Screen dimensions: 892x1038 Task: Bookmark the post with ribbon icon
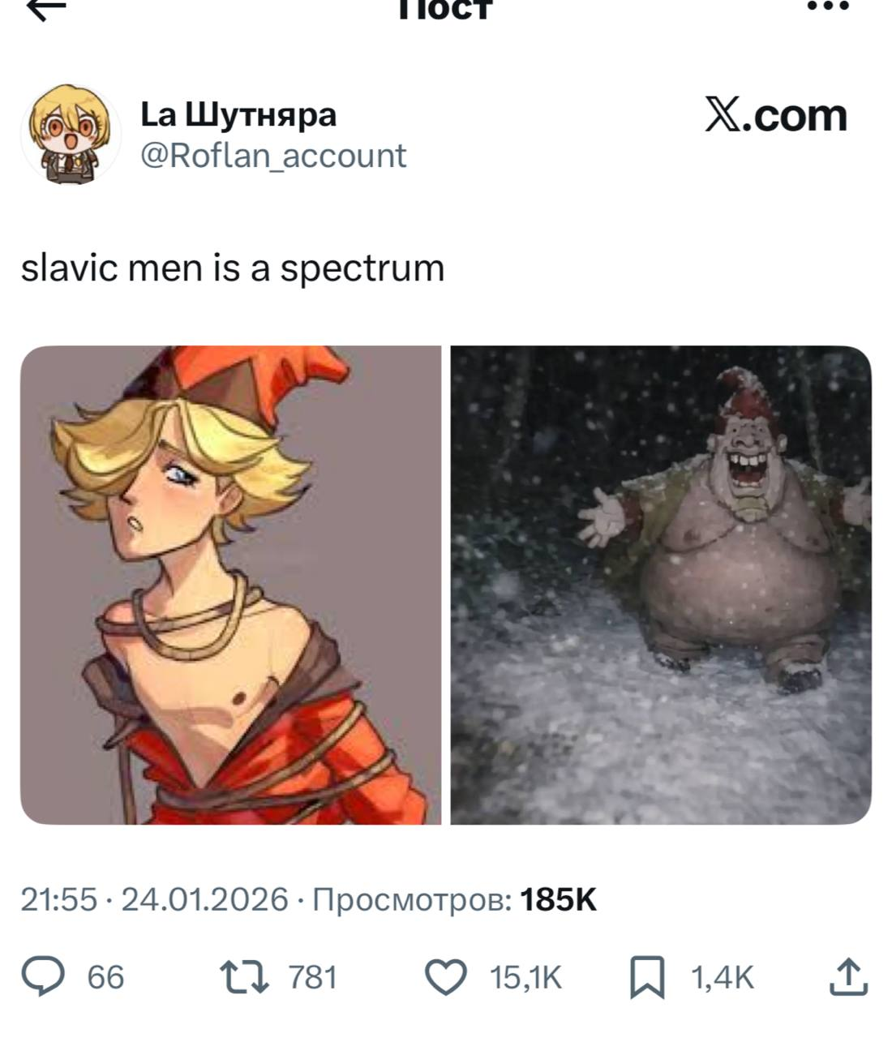(x=647, y=977)
